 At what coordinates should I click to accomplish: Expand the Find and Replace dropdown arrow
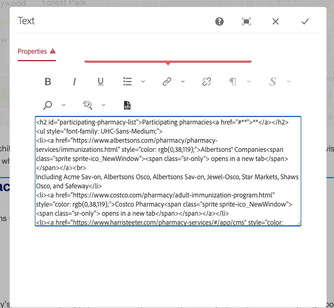103,105
